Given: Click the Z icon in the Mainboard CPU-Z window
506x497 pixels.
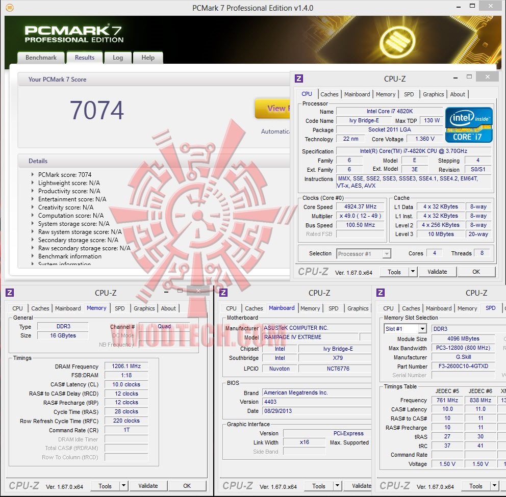Looking at the screenshot, I should pos(223,293).
